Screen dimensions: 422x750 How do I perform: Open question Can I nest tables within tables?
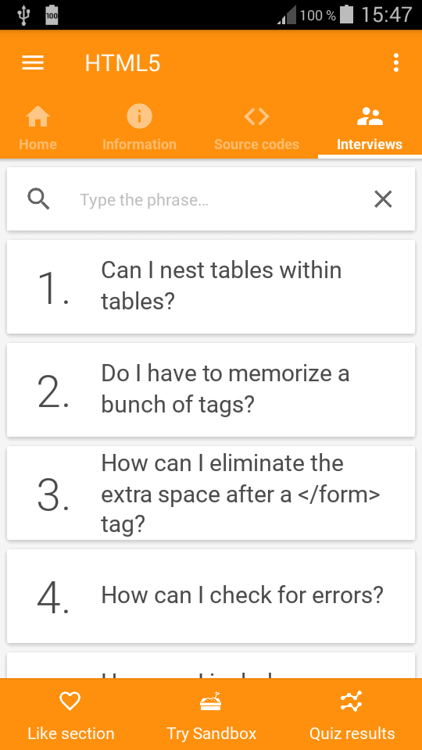[x=210, y=287]
